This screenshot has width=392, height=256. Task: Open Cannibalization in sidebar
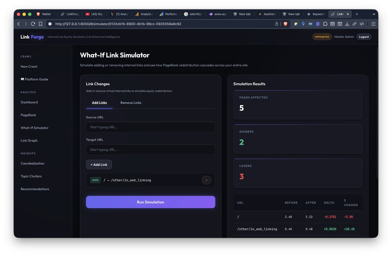pyautogui.click(x=33, y=163)
